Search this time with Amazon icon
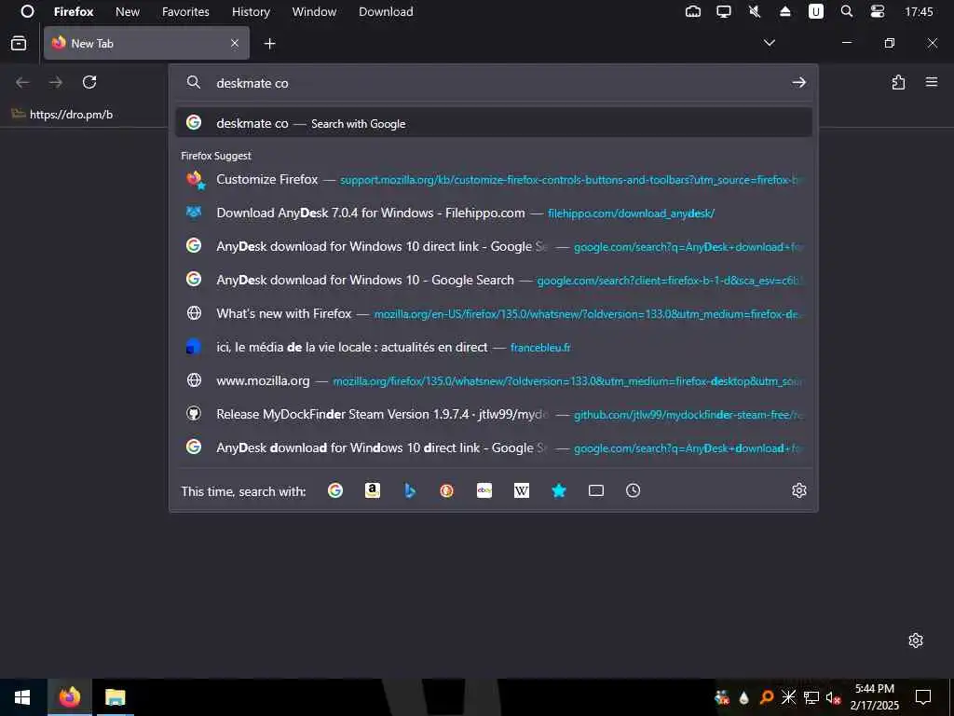The image size is (954, 716). coord(373,490)
